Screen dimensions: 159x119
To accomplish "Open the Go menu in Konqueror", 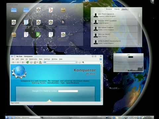I will [x=26, y=59].
